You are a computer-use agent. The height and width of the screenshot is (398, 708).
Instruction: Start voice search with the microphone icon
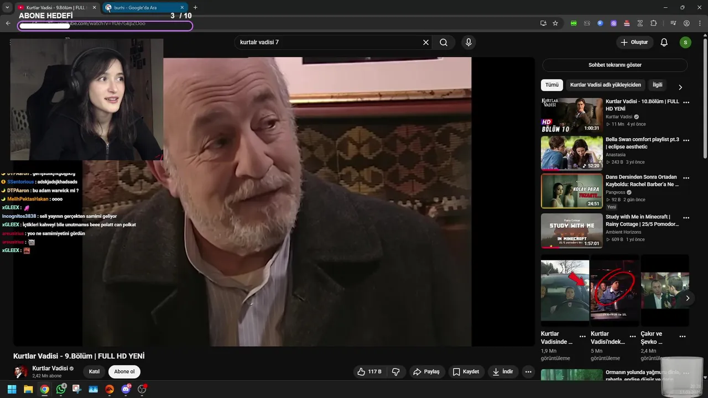468,43
